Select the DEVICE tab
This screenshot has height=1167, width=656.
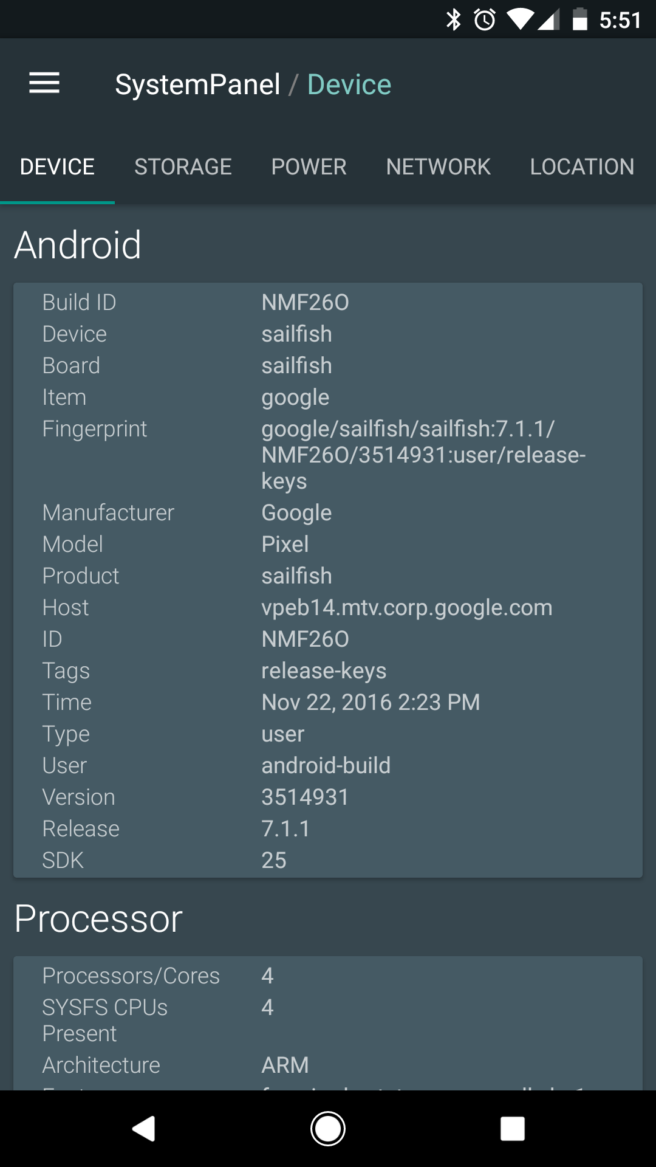[x=57, y=167]
